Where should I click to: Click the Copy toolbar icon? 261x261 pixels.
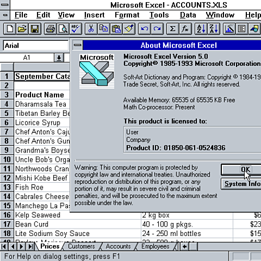pos(104,29)
